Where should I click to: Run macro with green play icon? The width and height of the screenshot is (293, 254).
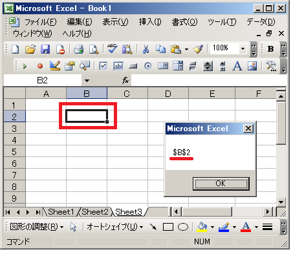25,66
